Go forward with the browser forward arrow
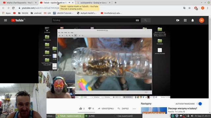The width and height of the screenshot is (211, 118). point(8,8)
